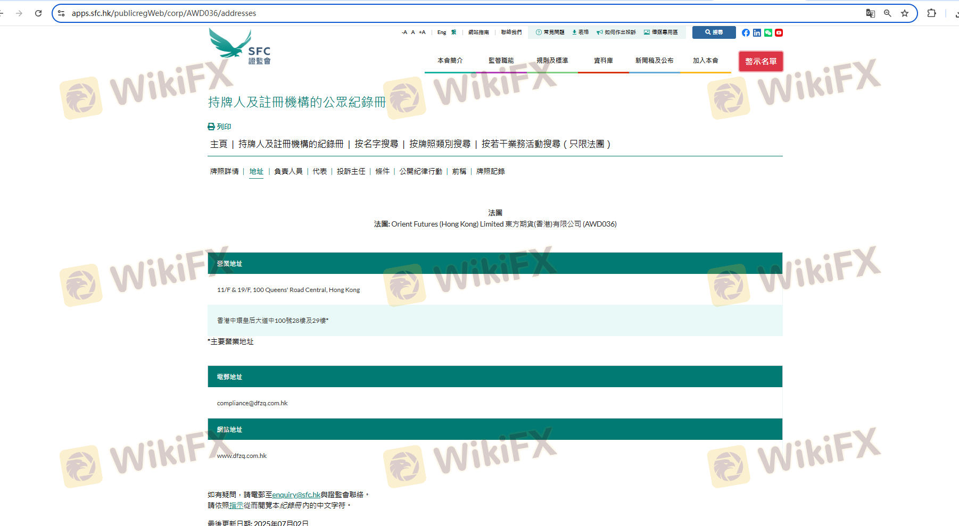This screenshot has height=526, width=959.
Task: Open the browser Extensions puzzle icon
Action: [x=931, y=13]
